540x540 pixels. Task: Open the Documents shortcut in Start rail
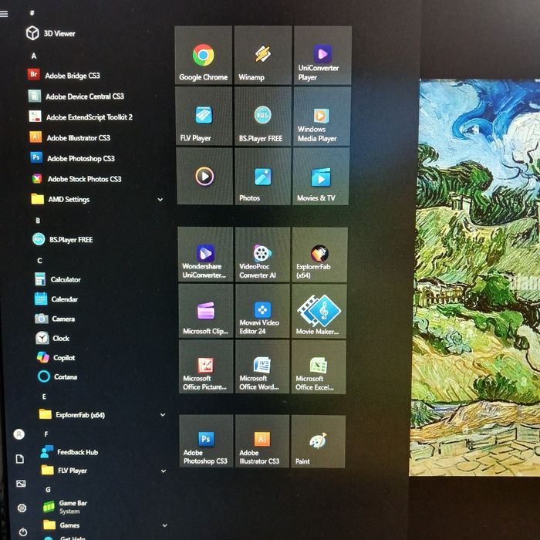click(20, 459)
